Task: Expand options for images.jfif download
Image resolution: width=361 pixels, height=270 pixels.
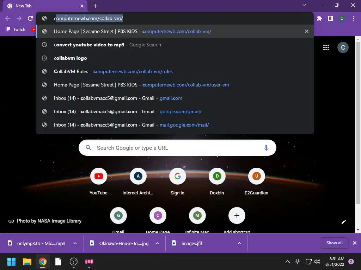Action: click(x=239, y=243)
